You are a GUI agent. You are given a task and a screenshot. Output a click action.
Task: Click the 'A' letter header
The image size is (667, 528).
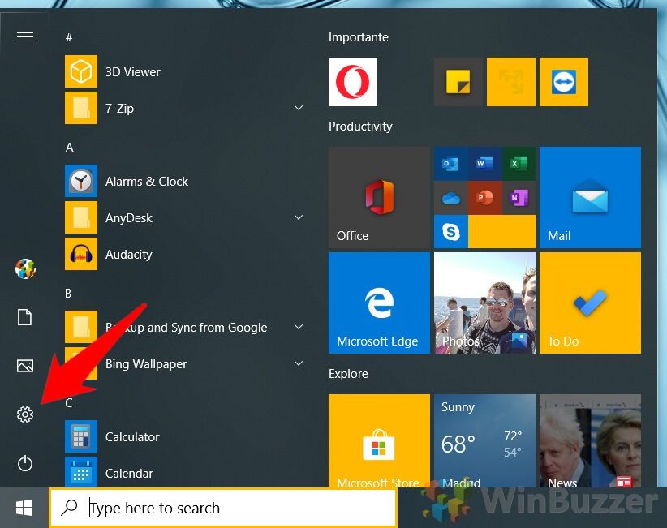[69, 147]
